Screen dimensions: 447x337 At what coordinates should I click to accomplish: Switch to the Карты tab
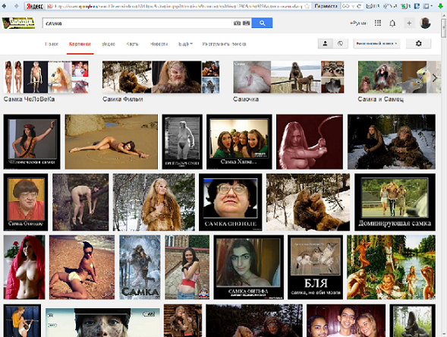[132, 44]
